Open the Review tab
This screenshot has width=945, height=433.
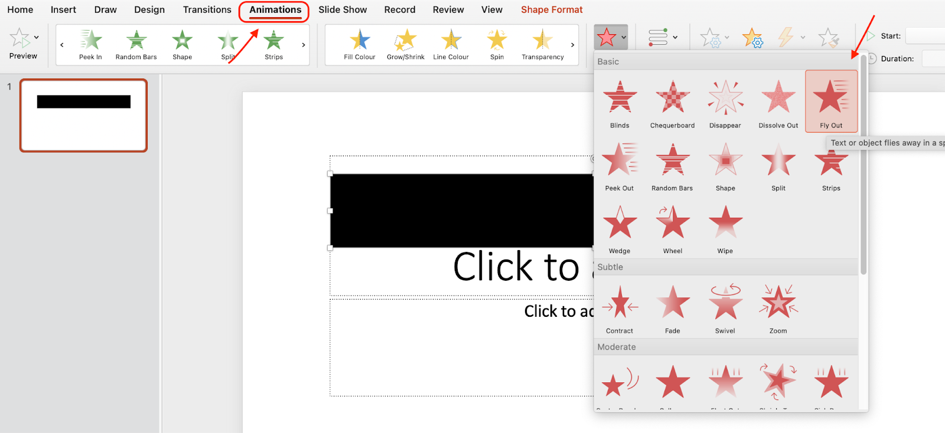(x=448, y=9)
